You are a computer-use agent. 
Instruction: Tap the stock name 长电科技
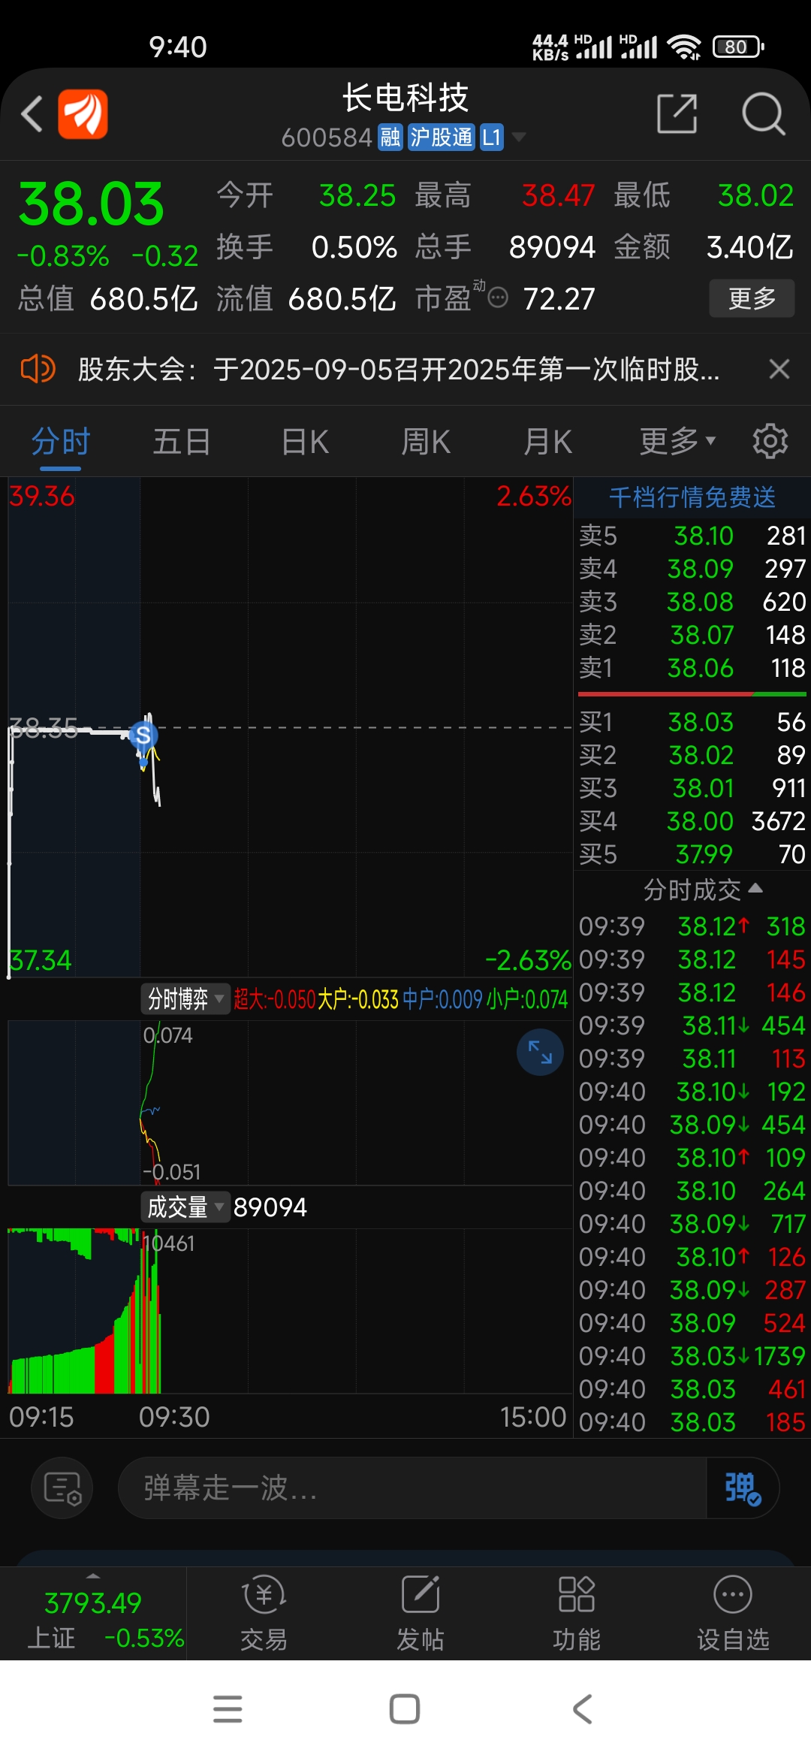pos(405,98)
